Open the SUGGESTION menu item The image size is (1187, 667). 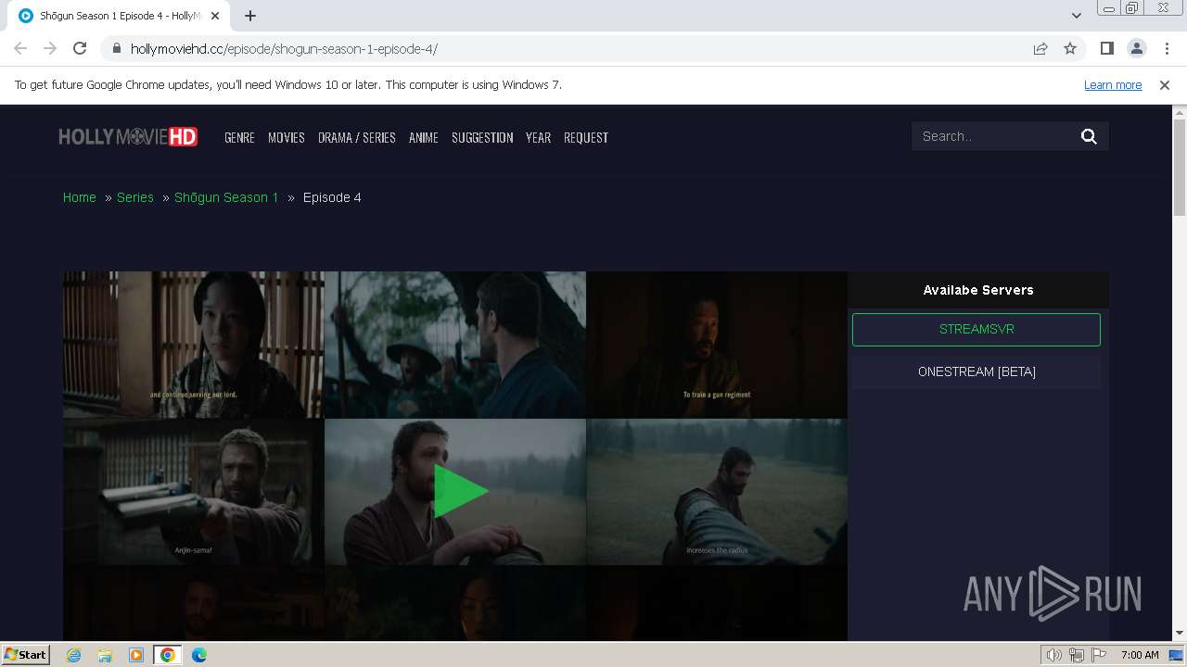coord(482,137)
